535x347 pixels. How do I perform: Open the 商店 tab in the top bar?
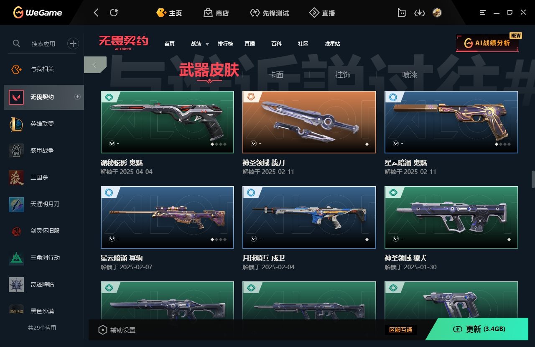216,13
